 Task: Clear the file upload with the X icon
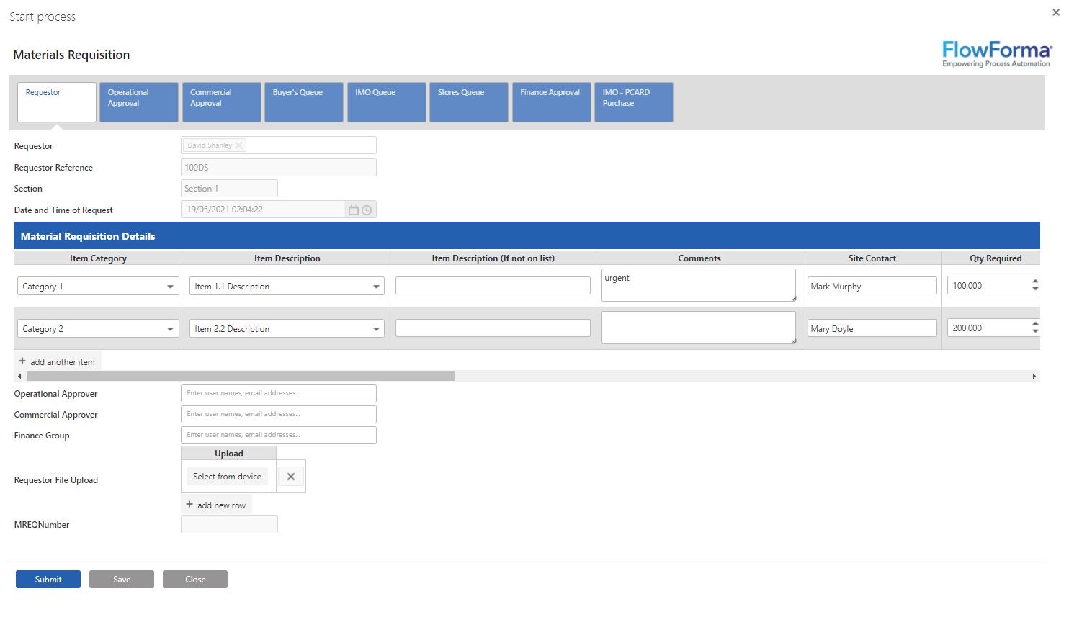coord(291,476)
